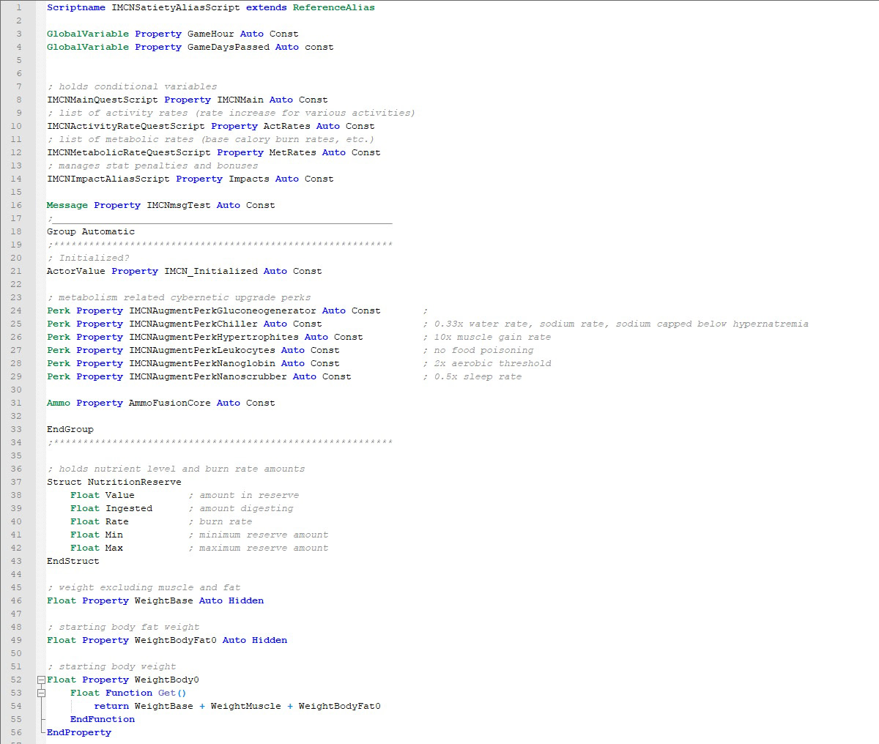Click 'WeightMuscle' in the return statement
The image size is (879, 744).
click(246, 706)
